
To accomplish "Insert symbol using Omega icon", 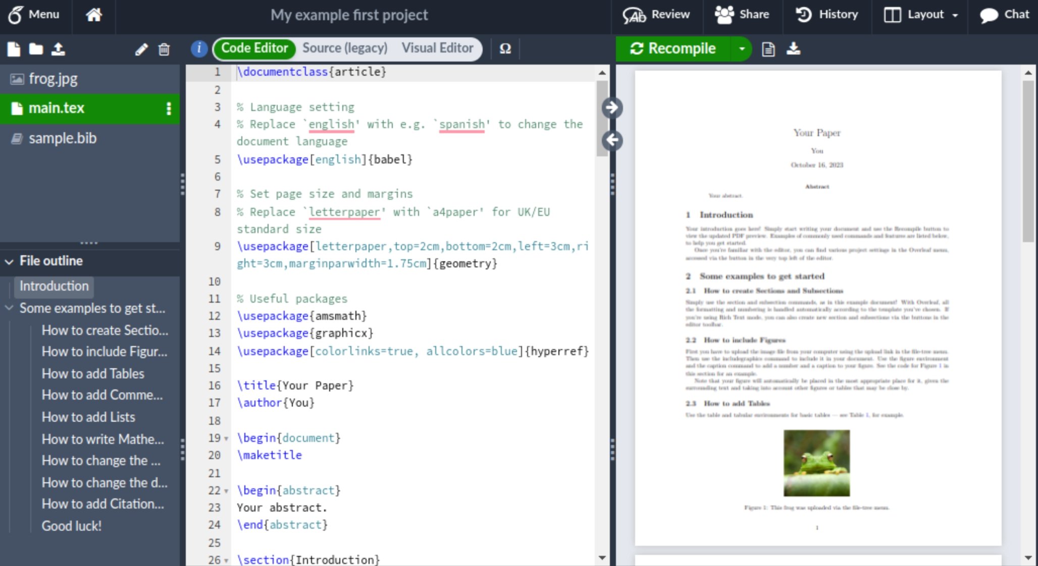I will click(505, 48).
